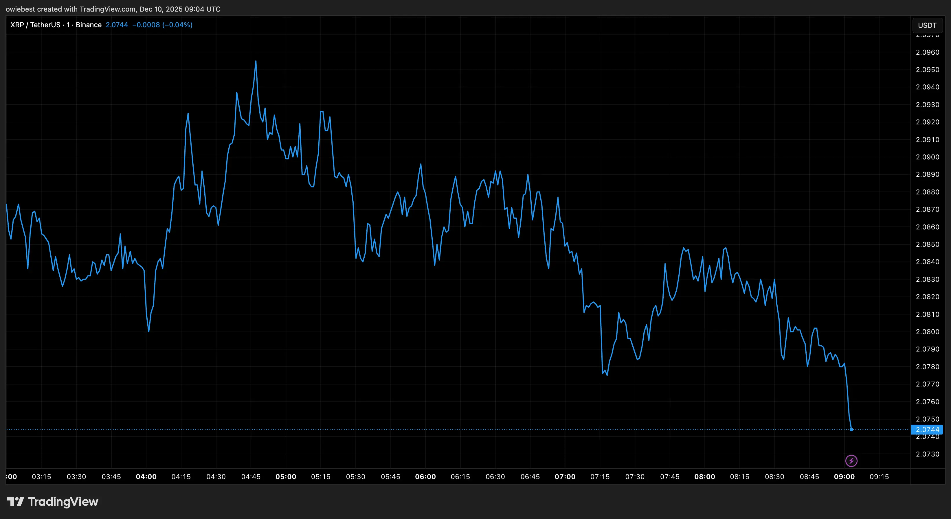Click the purple lightning bolt icon
951x519 pixels.
click(851, 461)
